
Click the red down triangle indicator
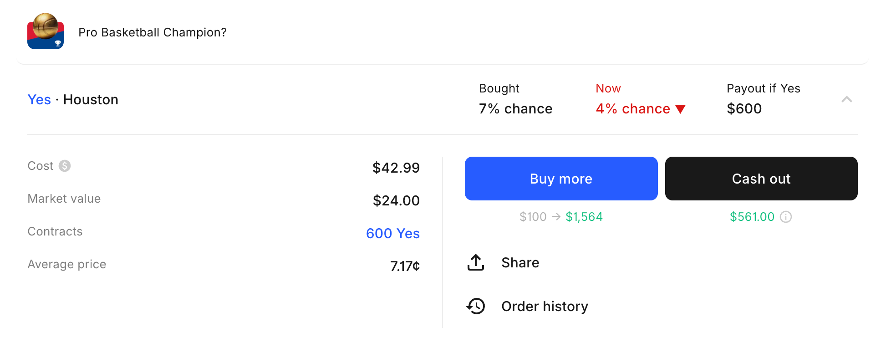tap(681, 109)
